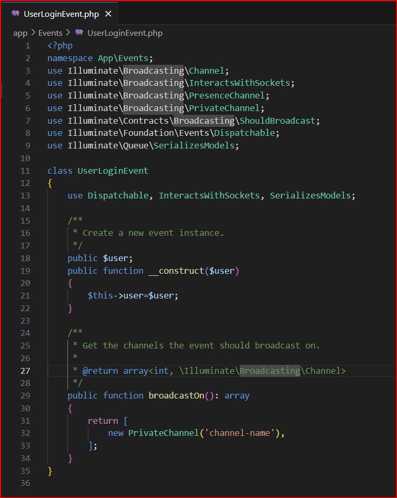
Task: Click the __construct method name
Action: 177,271
